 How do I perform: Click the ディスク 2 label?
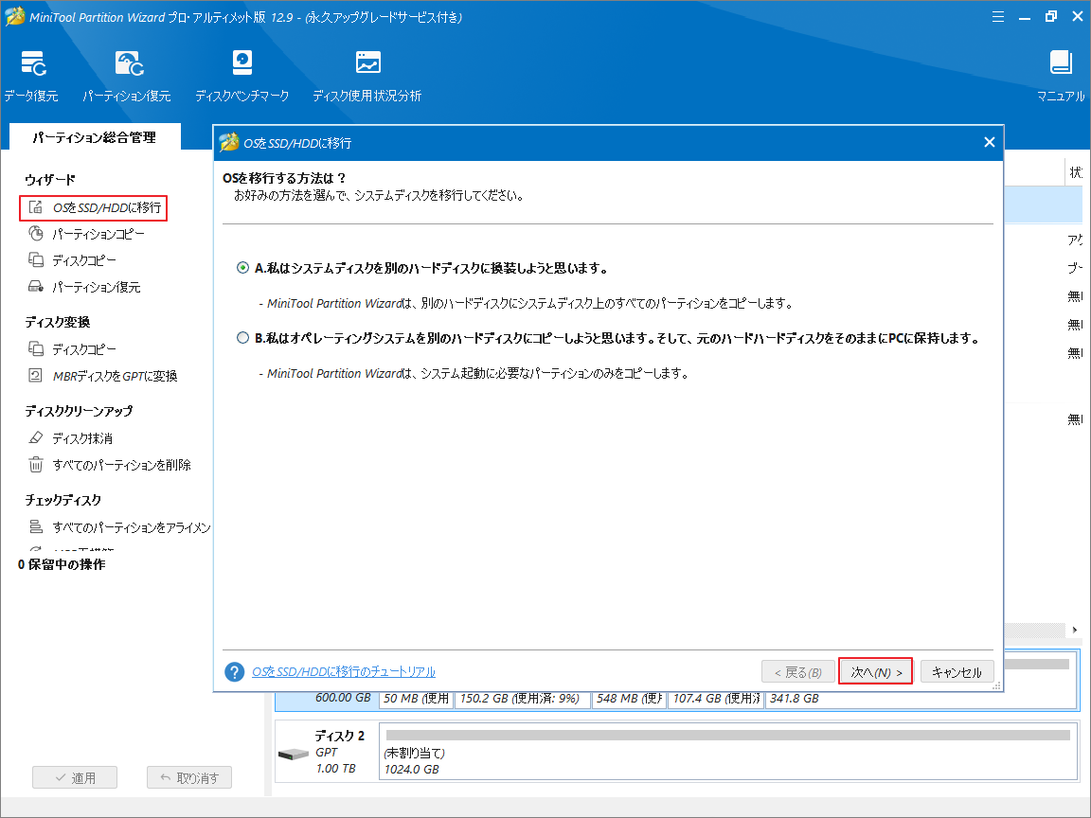[x=339, y=736]
